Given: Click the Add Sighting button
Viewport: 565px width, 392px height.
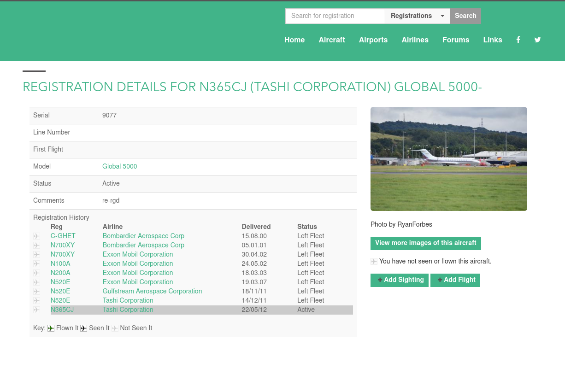Looking at the screenshot, I should pyautogui.click(x=400, y=280).
